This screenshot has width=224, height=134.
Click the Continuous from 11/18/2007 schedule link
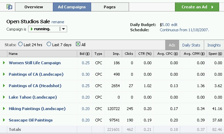[184, 30]
